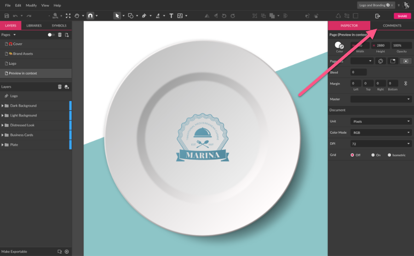Choose the Isometric grid option
The image size is (414, 256).
point(389,155)
